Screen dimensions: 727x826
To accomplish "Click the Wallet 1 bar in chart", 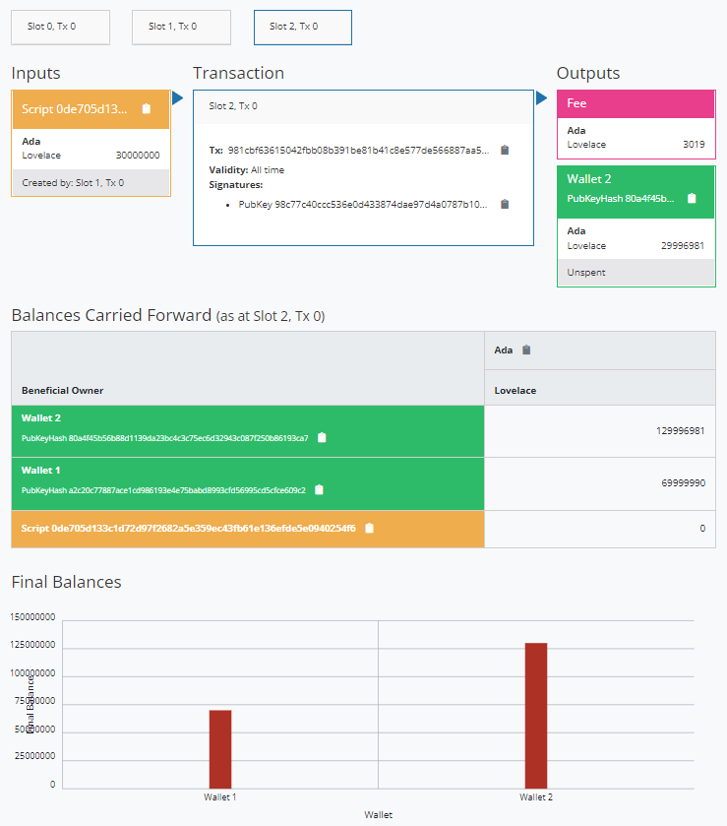I will [219, 748].
